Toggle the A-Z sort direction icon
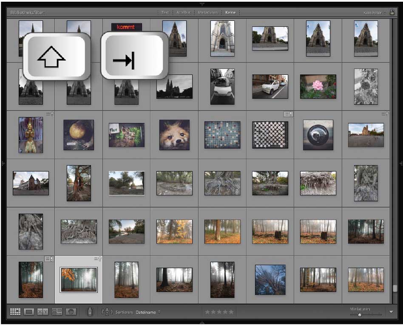 107,312
